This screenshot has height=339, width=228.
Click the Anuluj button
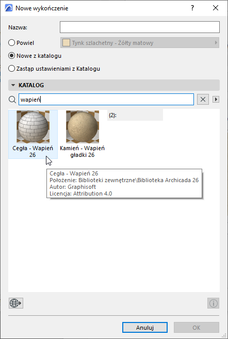click(145, 328)
